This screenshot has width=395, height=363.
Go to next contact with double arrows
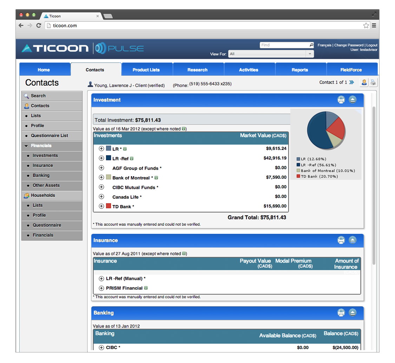point(352,82)
